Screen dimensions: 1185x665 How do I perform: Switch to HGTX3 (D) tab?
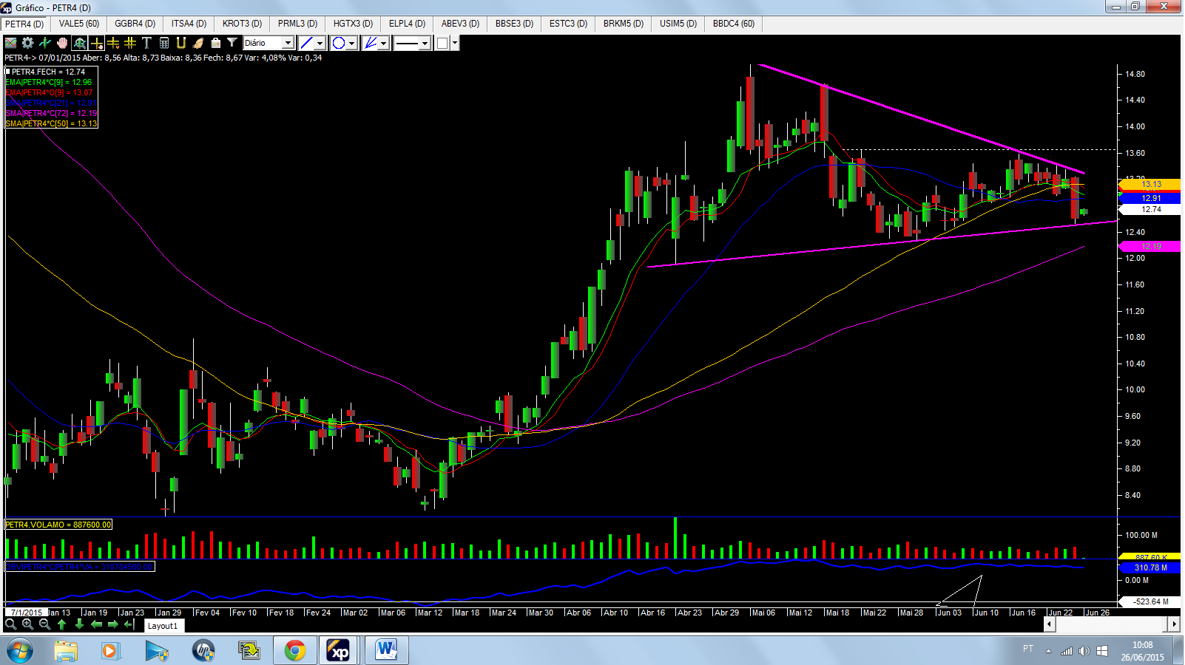tap(353, 24)
